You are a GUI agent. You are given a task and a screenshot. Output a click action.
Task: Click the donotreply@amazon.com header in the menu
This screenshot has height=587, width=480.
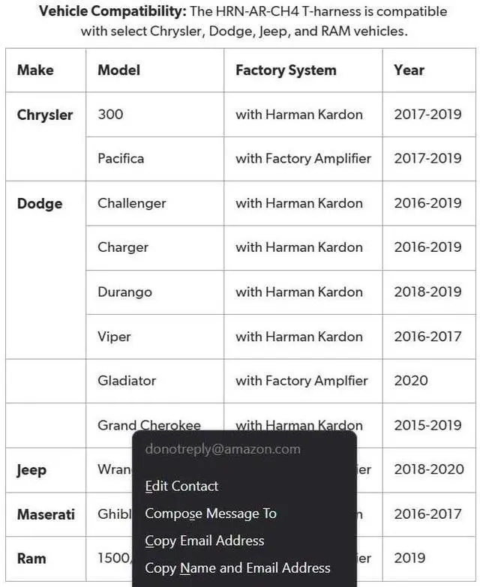coord(223,449)
